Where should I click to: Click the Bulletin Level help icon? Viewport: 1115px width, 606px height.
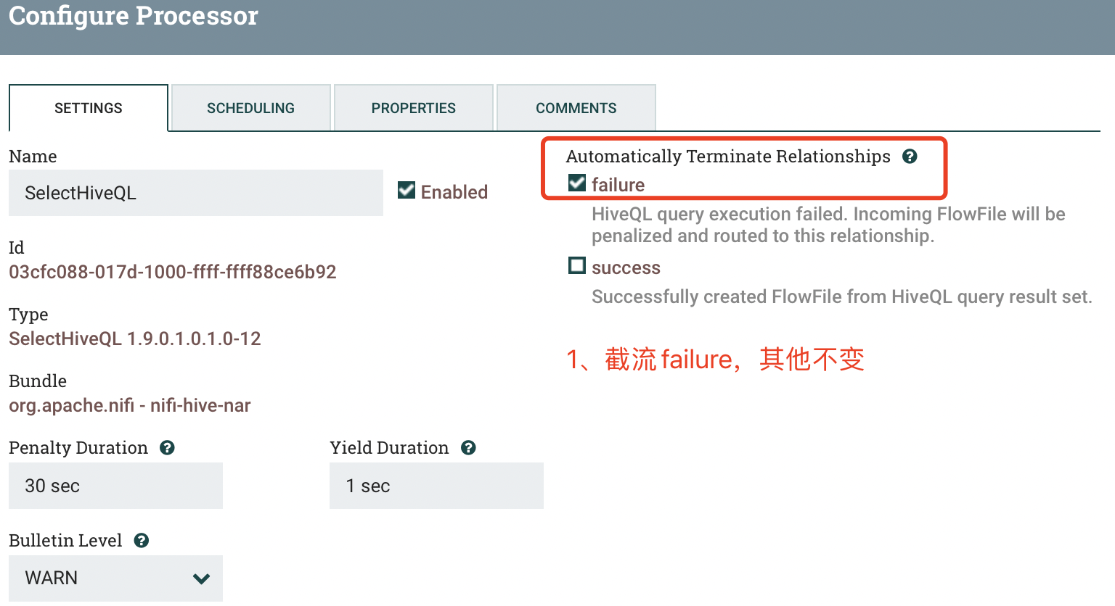[x=142, y=540]
